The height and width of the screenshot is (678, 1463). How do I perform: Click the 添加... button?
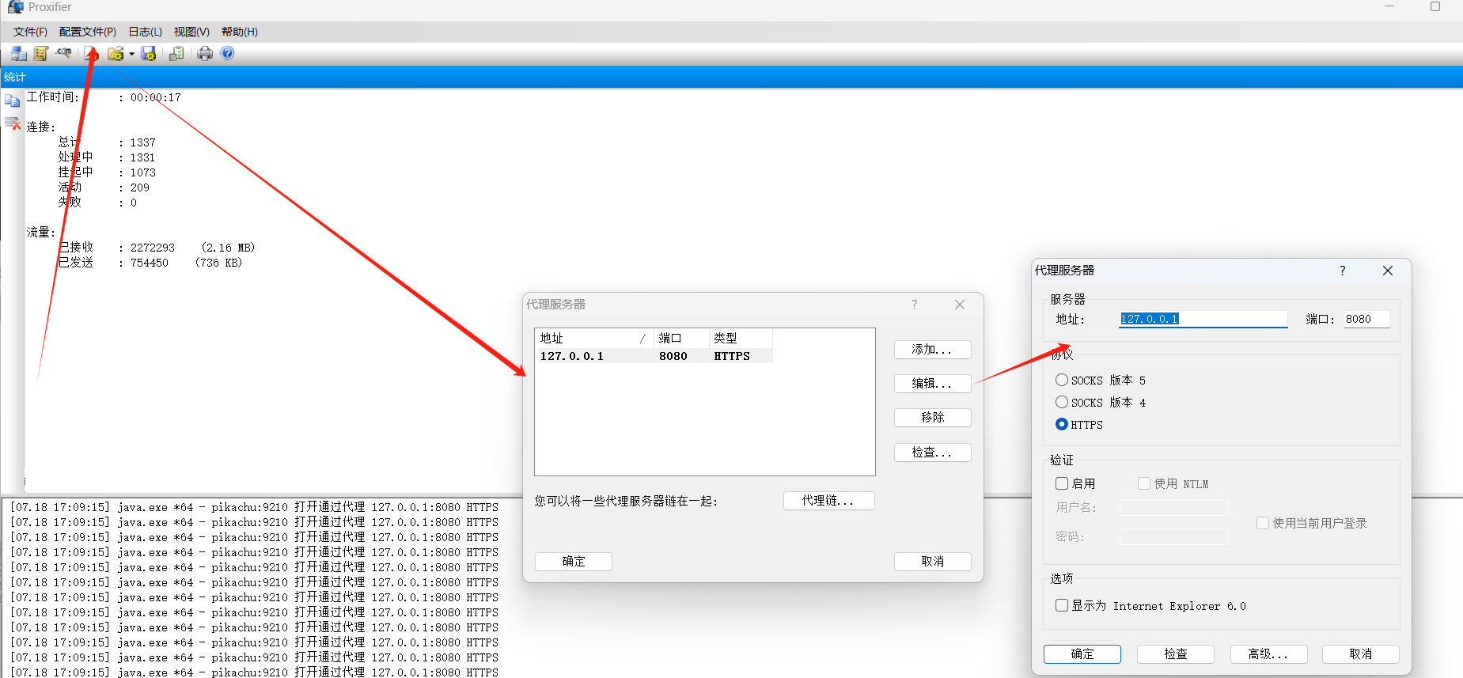tap(932, 349)
